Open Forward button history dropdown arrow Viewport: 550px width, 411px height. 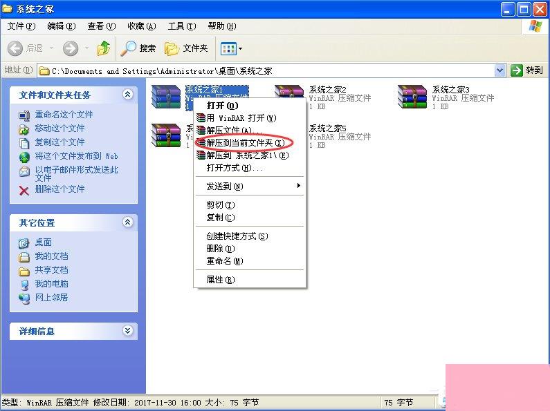tap(86, 48)
